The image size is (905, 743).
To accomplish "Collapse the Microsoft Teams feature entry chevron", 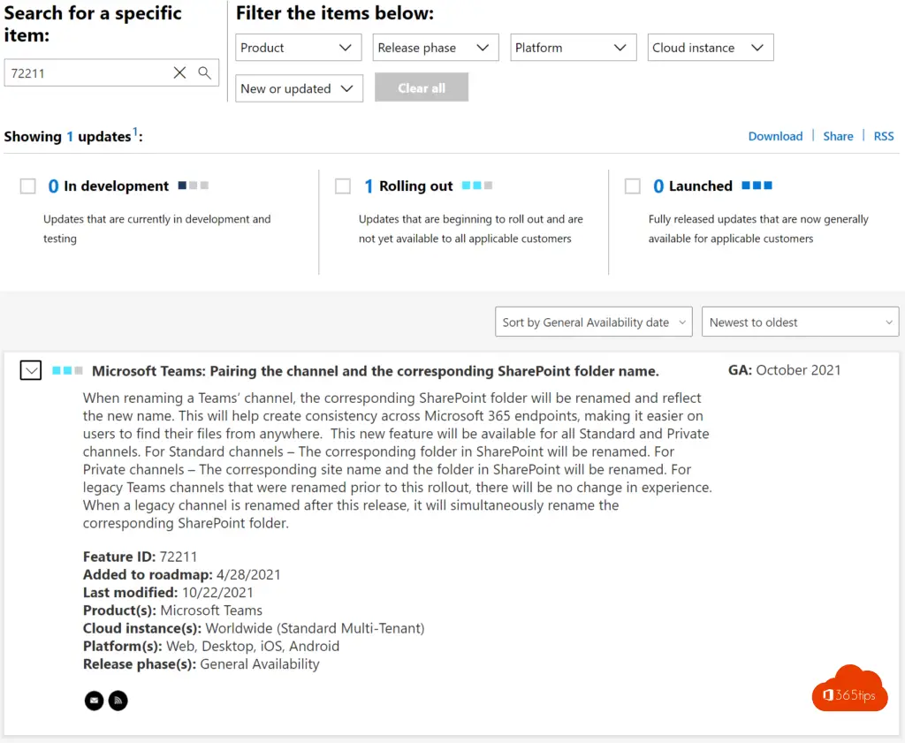I will (30, 369).
